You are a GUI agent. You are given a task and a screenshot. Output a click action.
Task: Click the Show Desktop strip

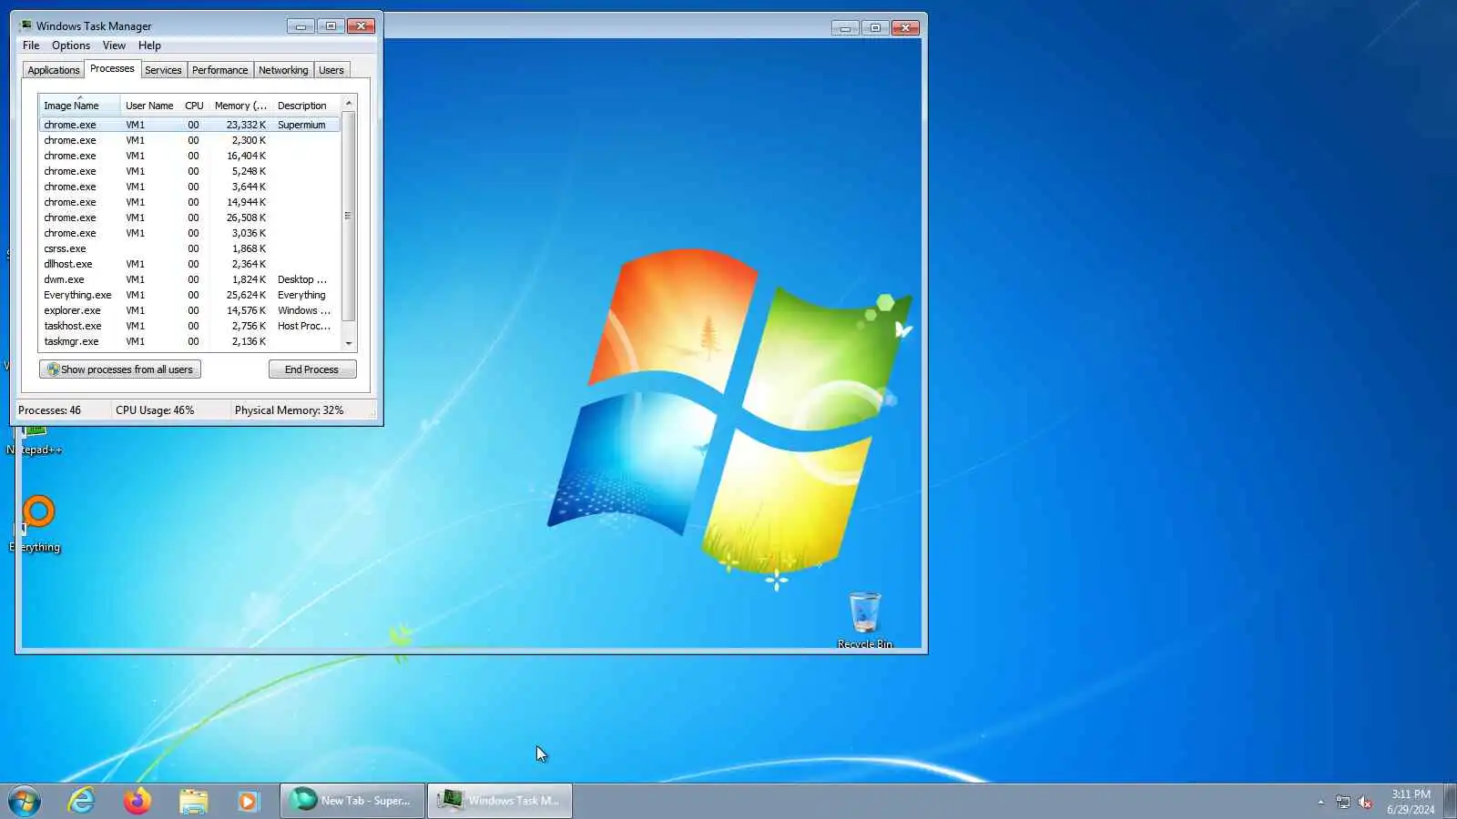coord(1450,801)
